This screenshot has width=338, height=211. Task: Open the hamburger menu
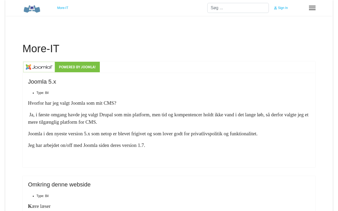pyautogui.click(x=312, y=8)
